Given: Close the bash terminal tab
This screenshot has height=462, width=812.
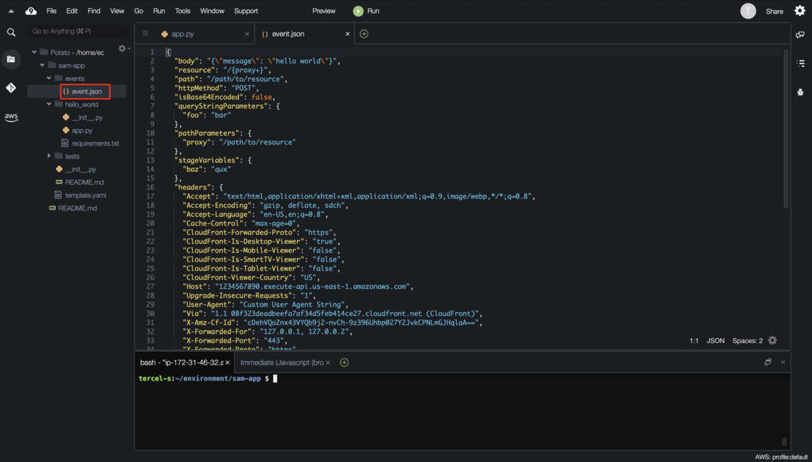Looking at the screenshot, I should click(228, 363).
